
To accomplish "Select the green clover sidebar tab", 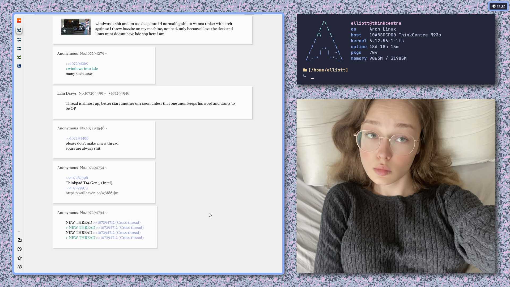I will pyautogui.click(x=19, y=57).
